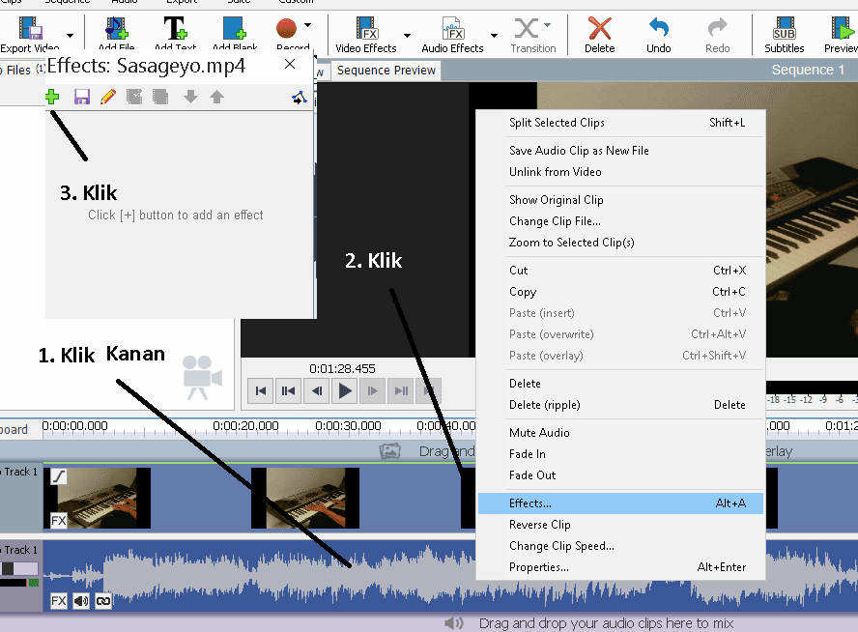The image size is (858, 632).
Task: Click the Transition toolbar icon
Action: pos(527,28)
